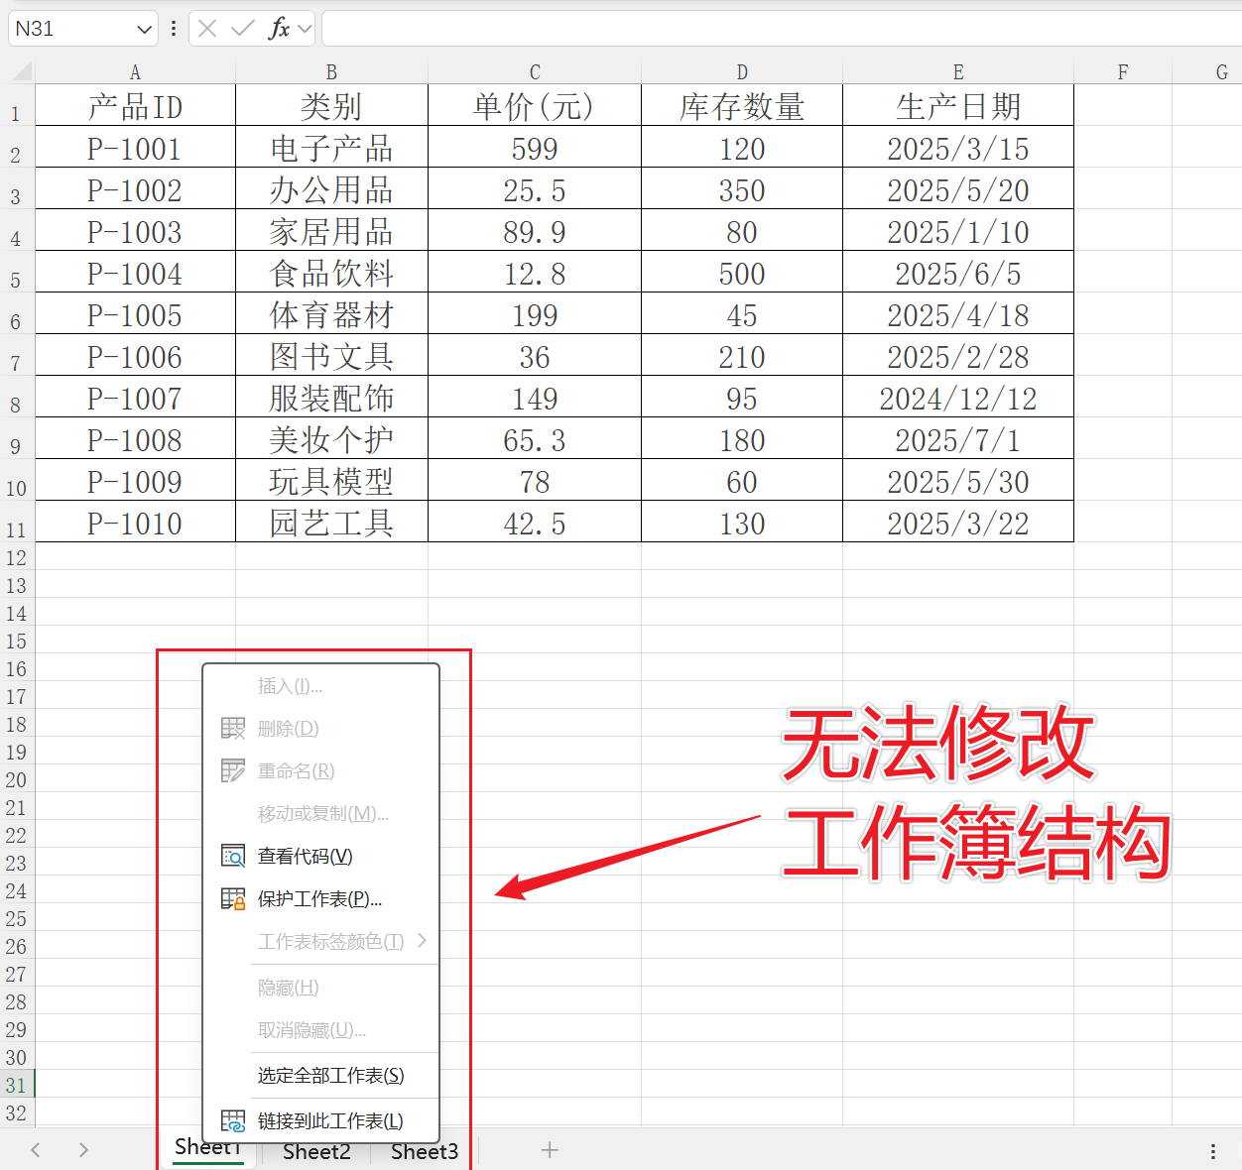
Task: Switch to the Sheet2 tab
Action: point(315,1151)
